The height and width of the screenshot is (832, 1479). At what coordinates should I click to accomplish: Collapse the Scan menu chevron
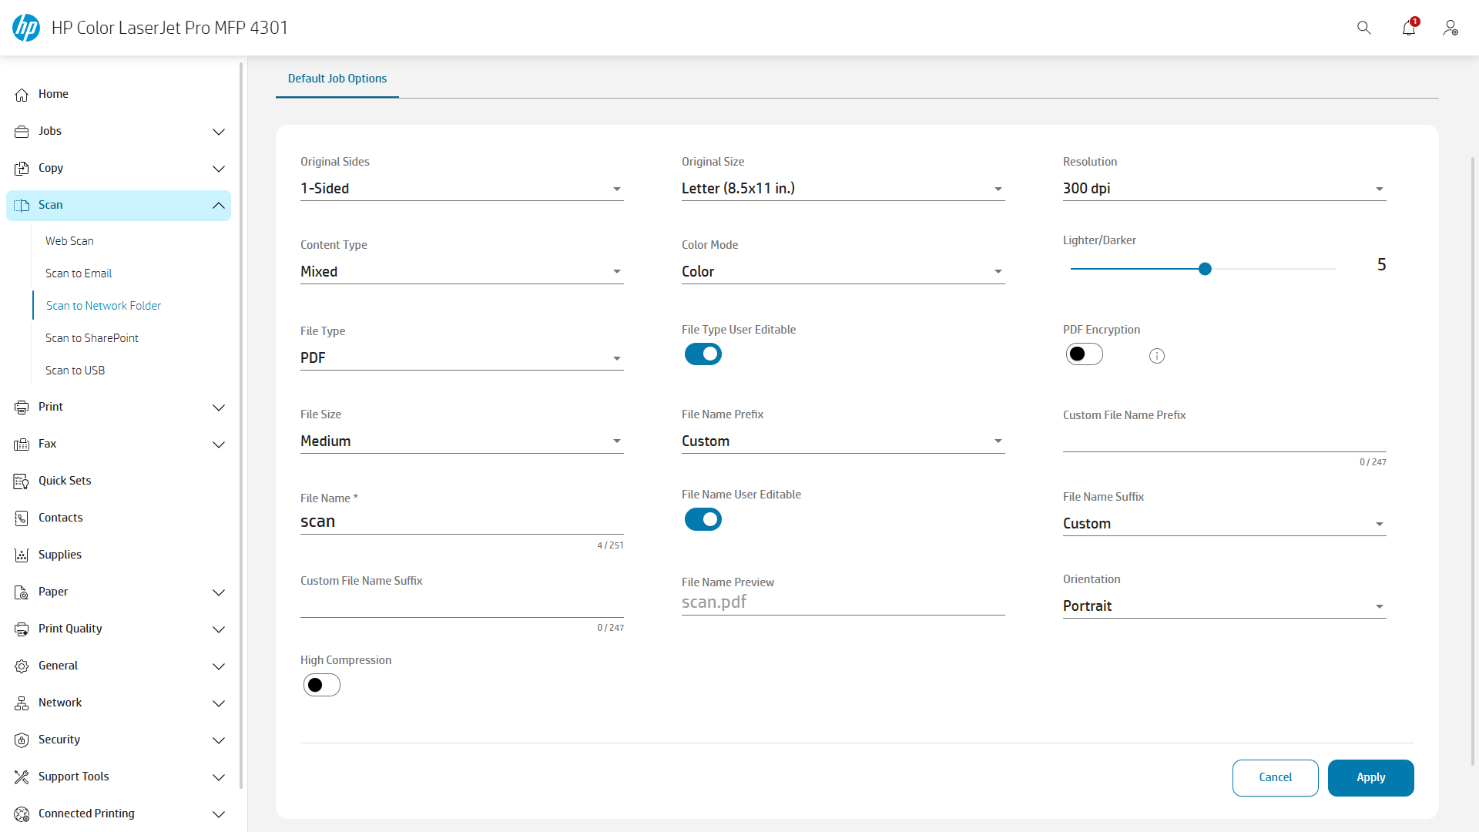pos(219,205)
